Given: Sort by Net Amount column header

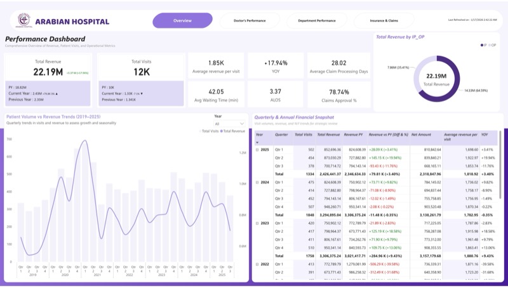Looking at the screenshot, I should [x=421, y=134].
